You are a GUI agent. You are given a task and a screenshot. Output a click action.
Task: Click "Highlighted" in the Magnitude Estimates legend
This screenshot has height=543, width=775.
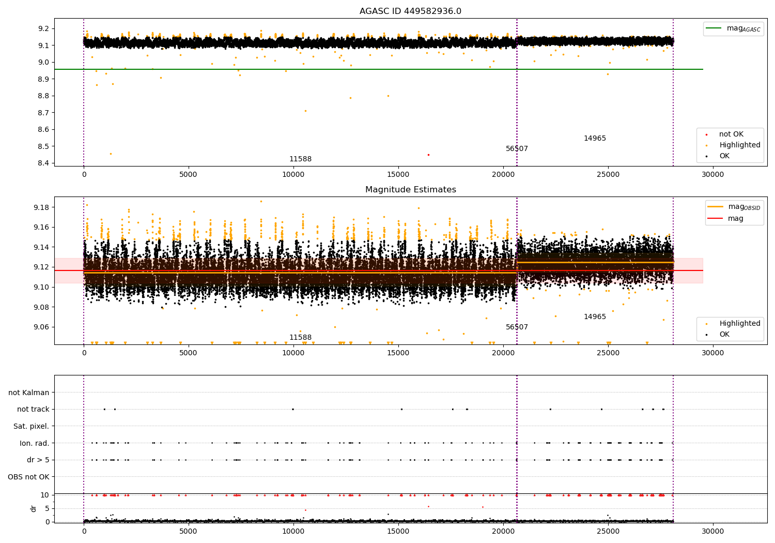739,324
